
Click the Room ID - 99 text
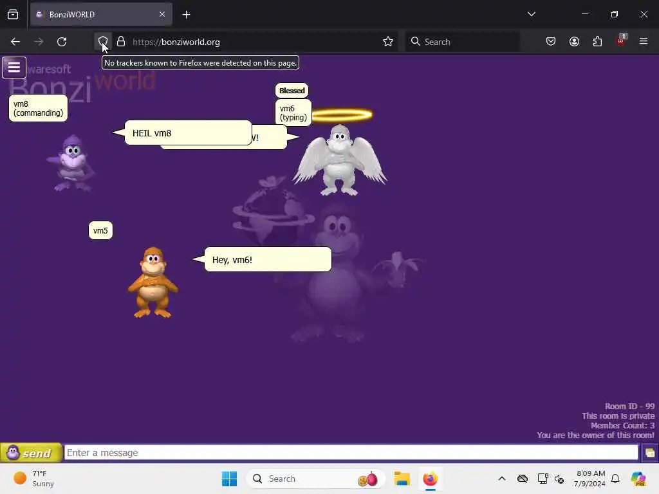(629, 407)
